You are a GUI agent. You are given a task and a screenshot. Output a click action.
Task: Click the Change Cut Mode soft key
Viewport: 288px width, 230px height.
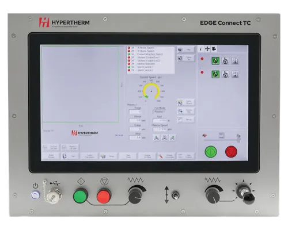click(x=147, y=156)
